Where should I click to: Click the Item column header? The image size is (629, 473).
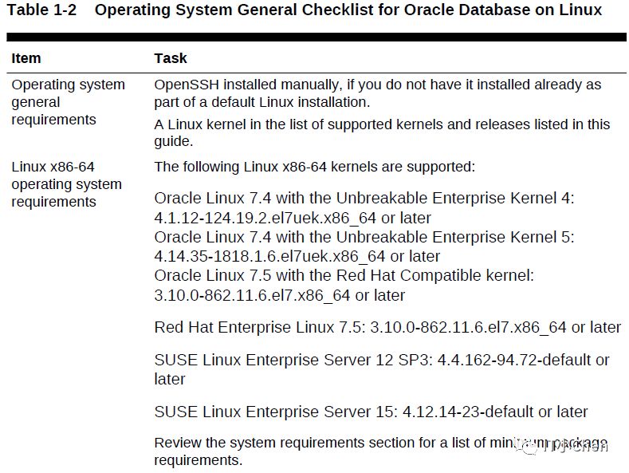point(26,58)
